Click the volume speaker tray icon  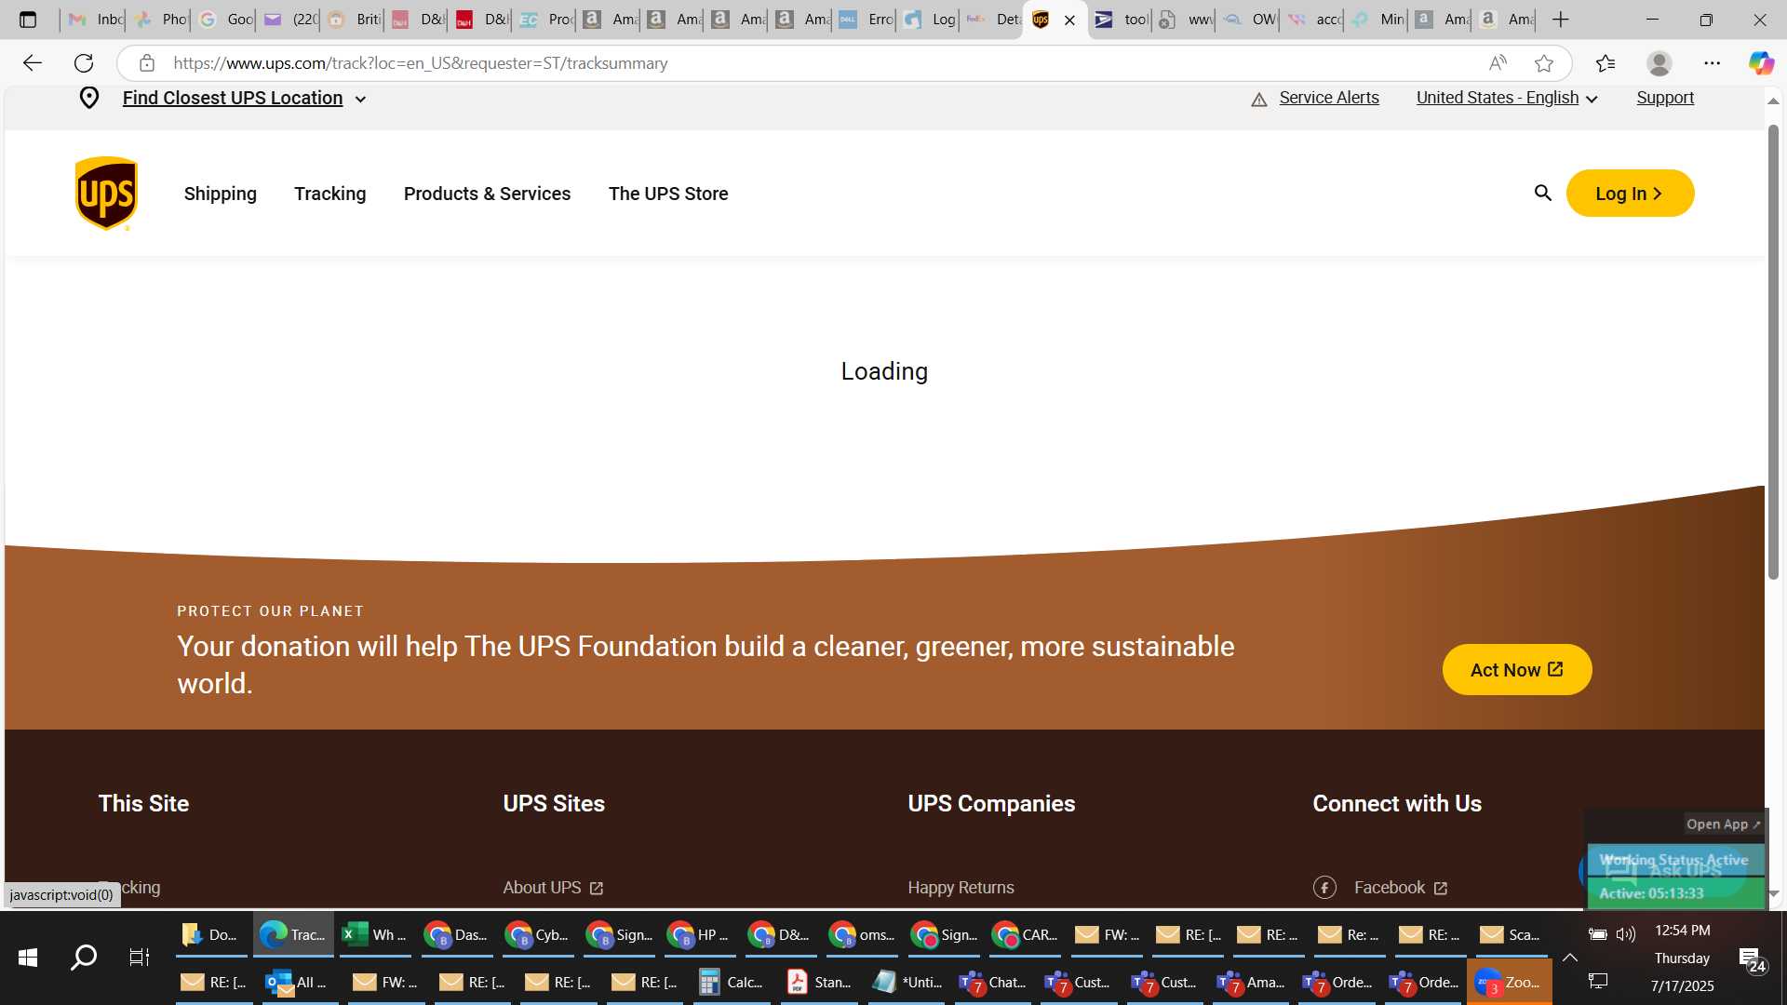(x=1626, y=933)
